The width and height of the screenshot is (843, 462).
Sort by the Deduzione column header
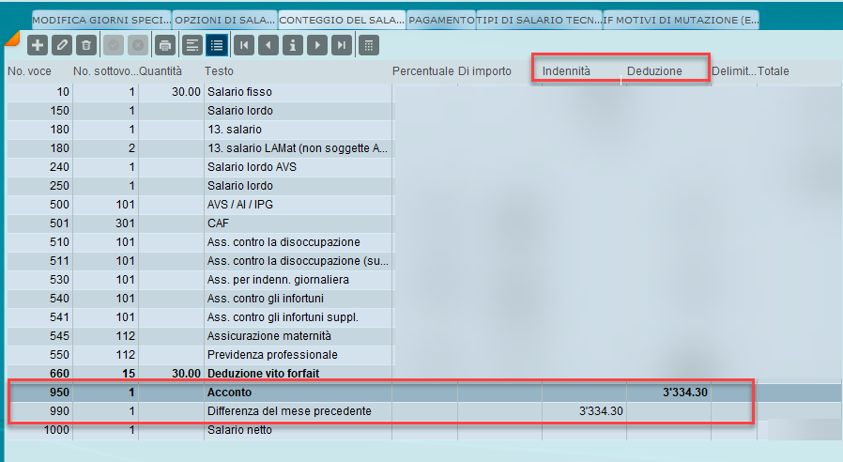[x=654, y=71]
